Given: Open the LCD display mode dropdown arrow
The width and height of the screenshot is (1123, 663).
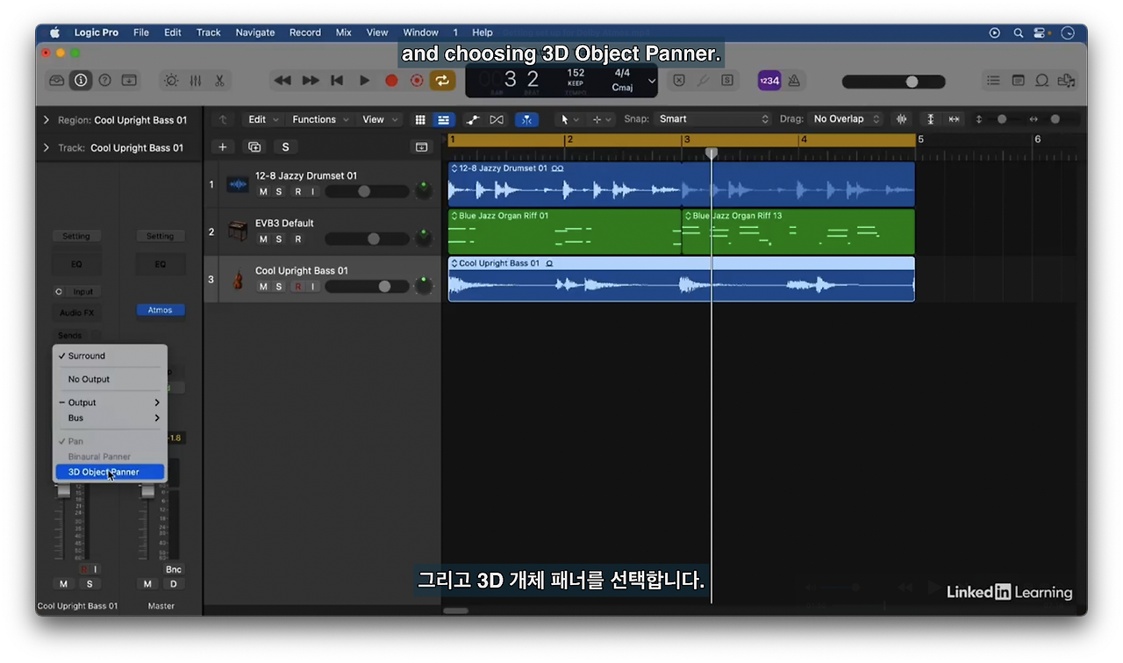Looking at the screenshot, I should click(651, 81).
